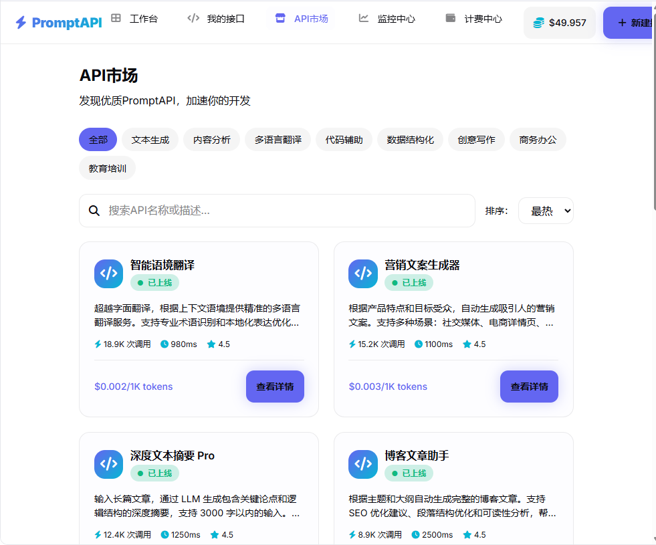Click the code icon on 博客文章助手 card
Viewport: 656px width, 545px height.
(362, 464)
